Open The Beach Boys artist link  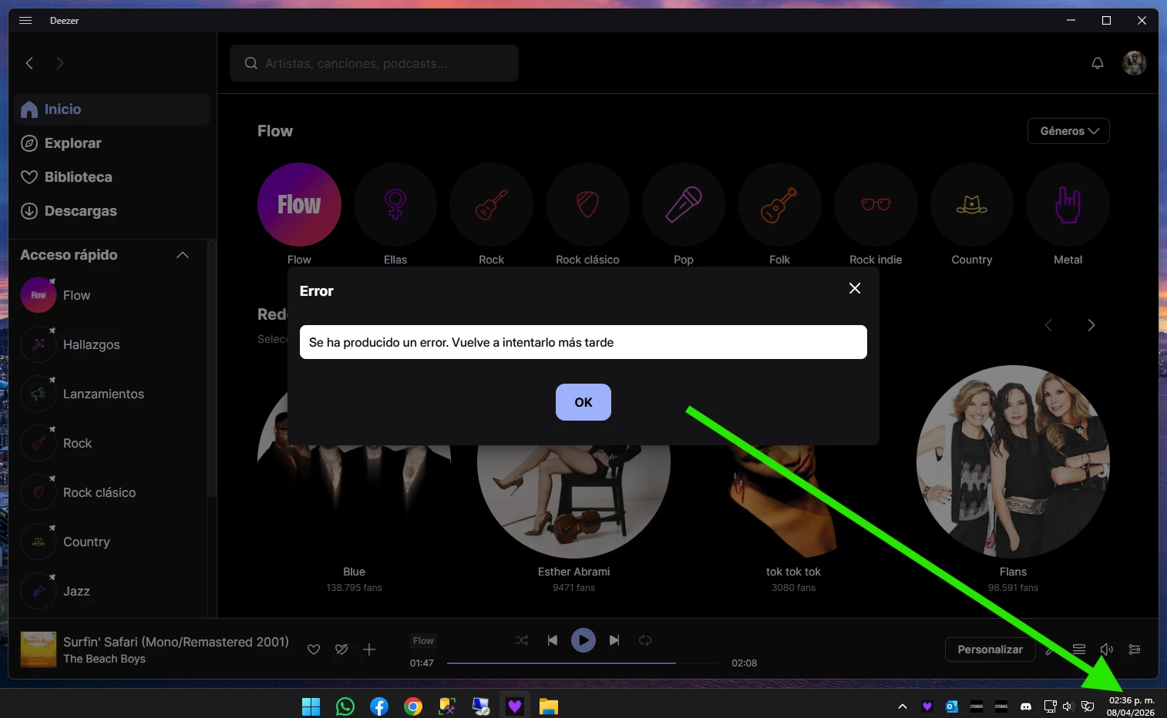pyautogui.click(x=104, y=659)
